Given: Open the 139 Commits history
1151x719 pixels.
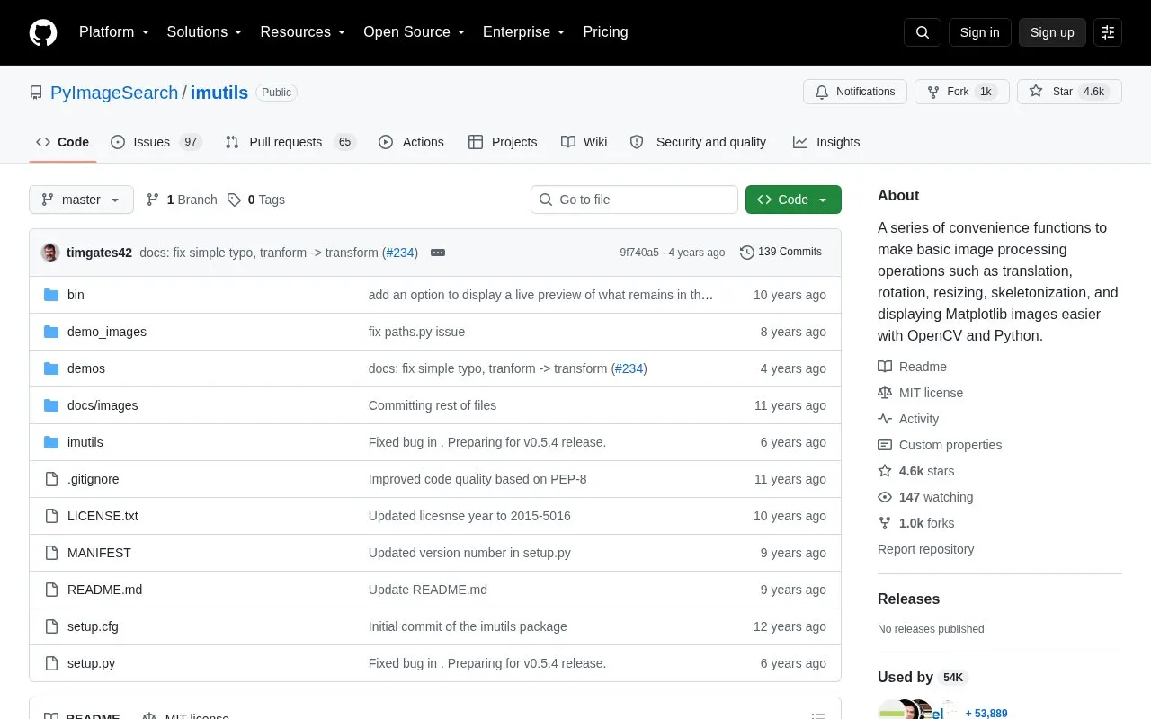Looking at the screenshot, I should (781, 252).
